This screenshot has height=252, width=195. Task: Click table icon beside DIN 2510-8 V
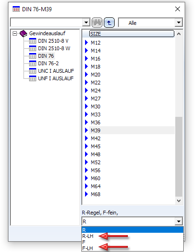(32, 41)
